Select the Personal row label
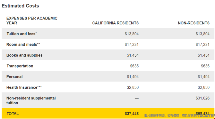The image size is (215, 119). pyautogui.click(x=14, y=77)
